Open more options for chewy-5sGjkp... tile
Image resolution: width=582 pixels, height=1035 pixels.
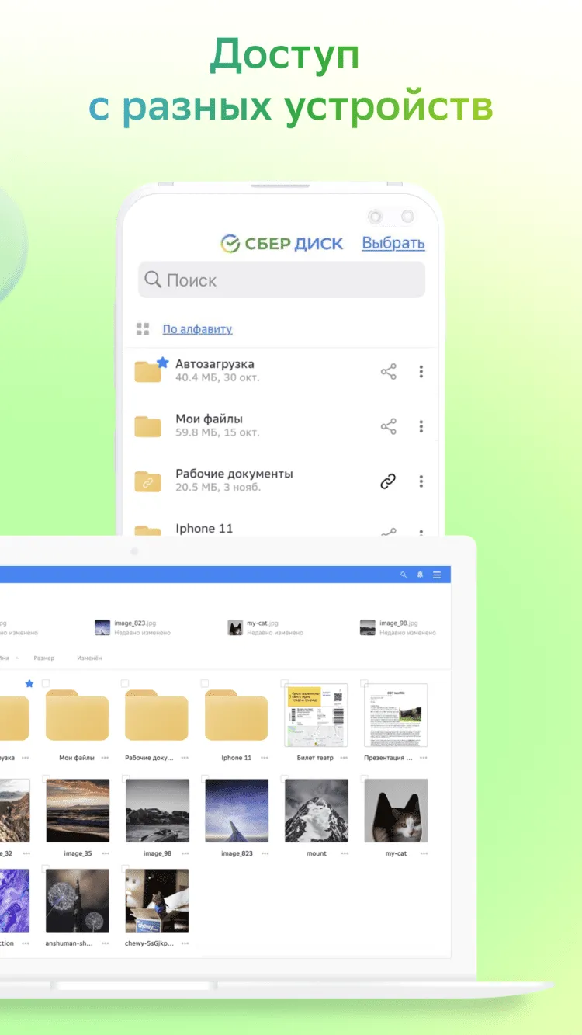click(x=185, y=943)
